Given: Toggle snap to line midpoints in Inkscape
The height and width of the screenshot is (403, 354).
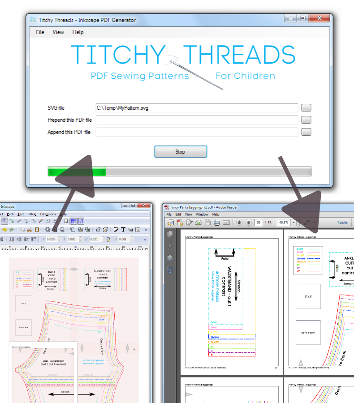Looking at the screenshot, I should tap(41, 221).
